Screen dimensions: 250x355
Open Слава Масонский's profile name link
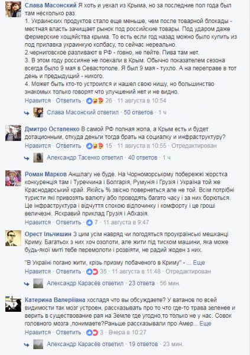click(x=51, y=5)
